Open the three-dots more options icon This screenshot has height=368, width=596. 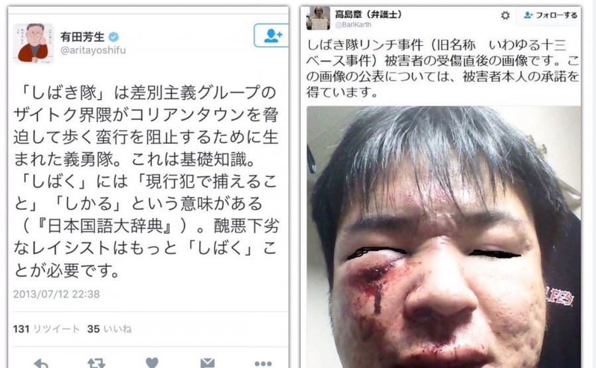(x=263, y=364)
